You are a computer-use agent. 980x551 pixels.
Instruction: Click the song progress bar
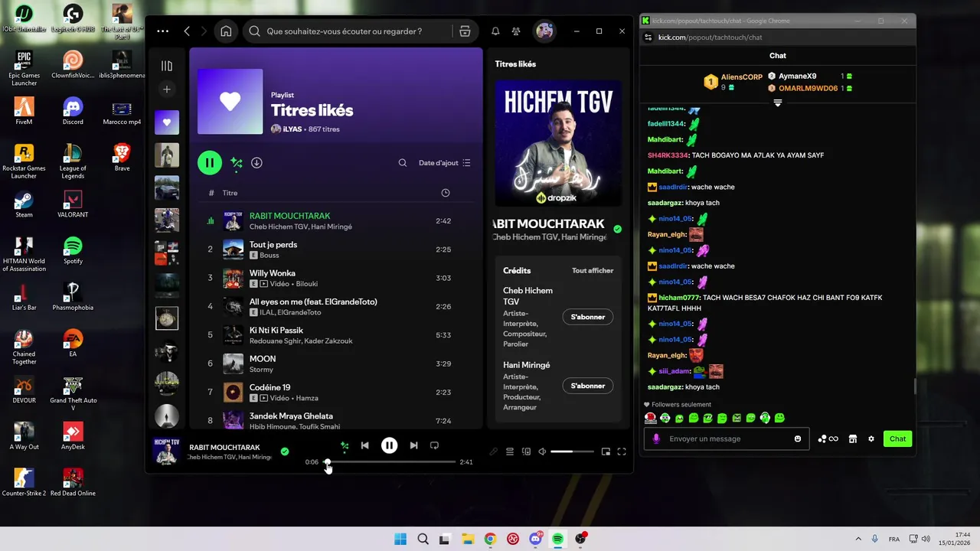389,462
